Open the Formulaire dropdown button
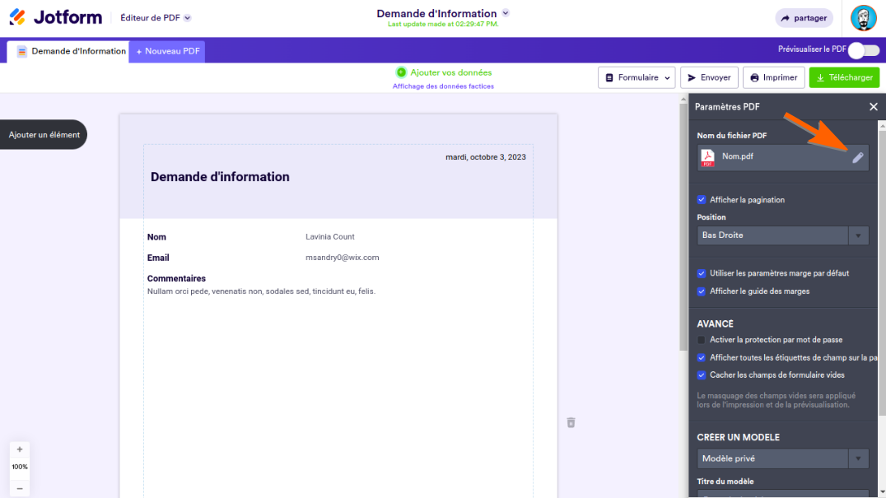The width and height of the screenshot is (886, 498). 637,77
